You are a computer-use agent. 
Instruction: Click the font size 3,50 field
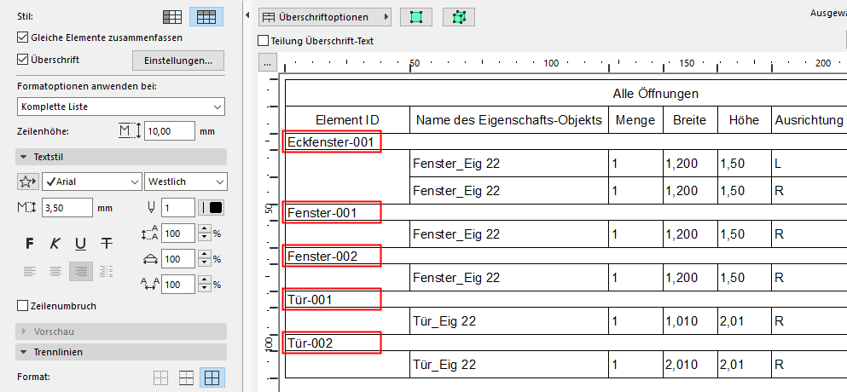(x=67, y=207)
